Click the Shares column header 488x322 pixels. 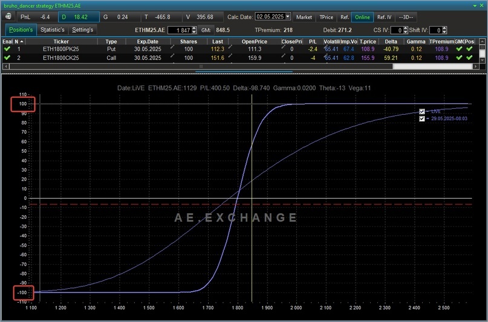[189, 41]
